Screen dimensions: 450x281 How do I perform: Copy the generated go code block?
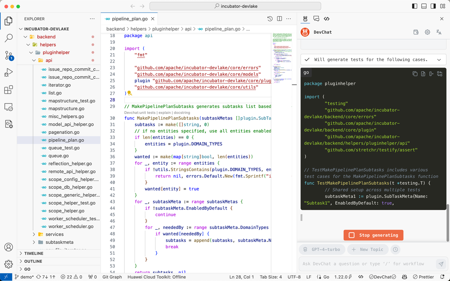pos(415,74)
